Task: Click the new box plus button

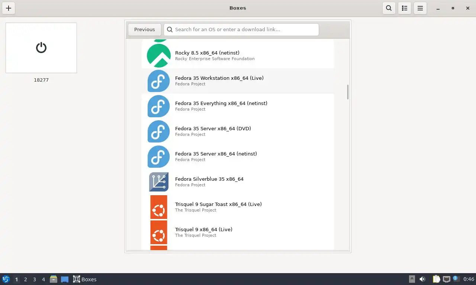Action: click(x=9, y=8)
